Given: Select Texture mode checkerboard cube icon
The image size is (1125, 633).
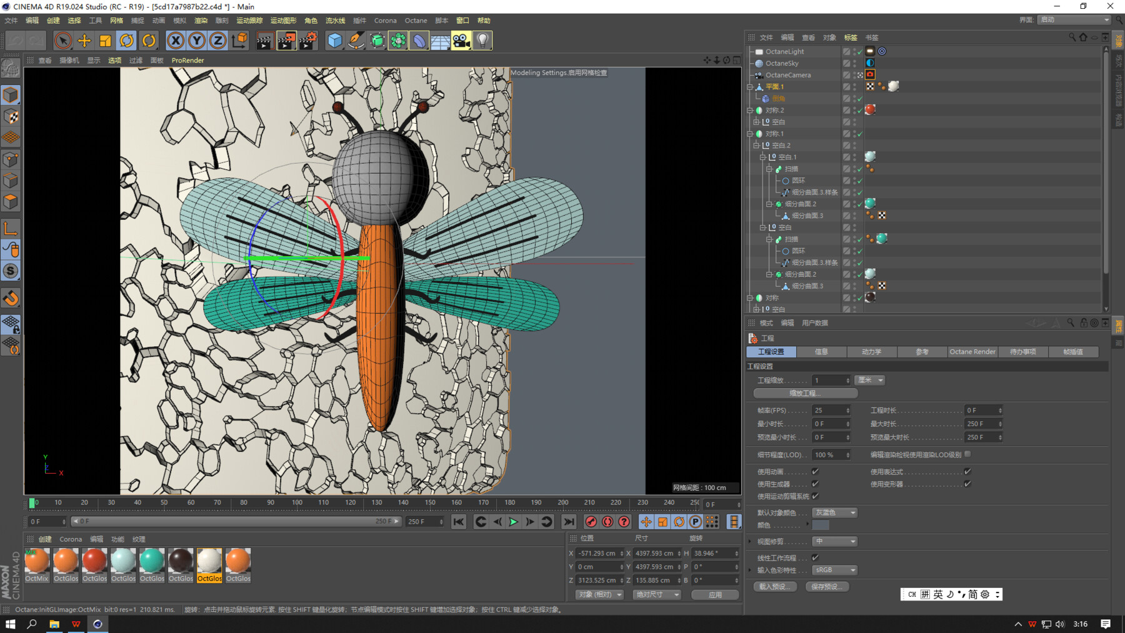Looking at the screenshot, I should click(x=11, y=116).
